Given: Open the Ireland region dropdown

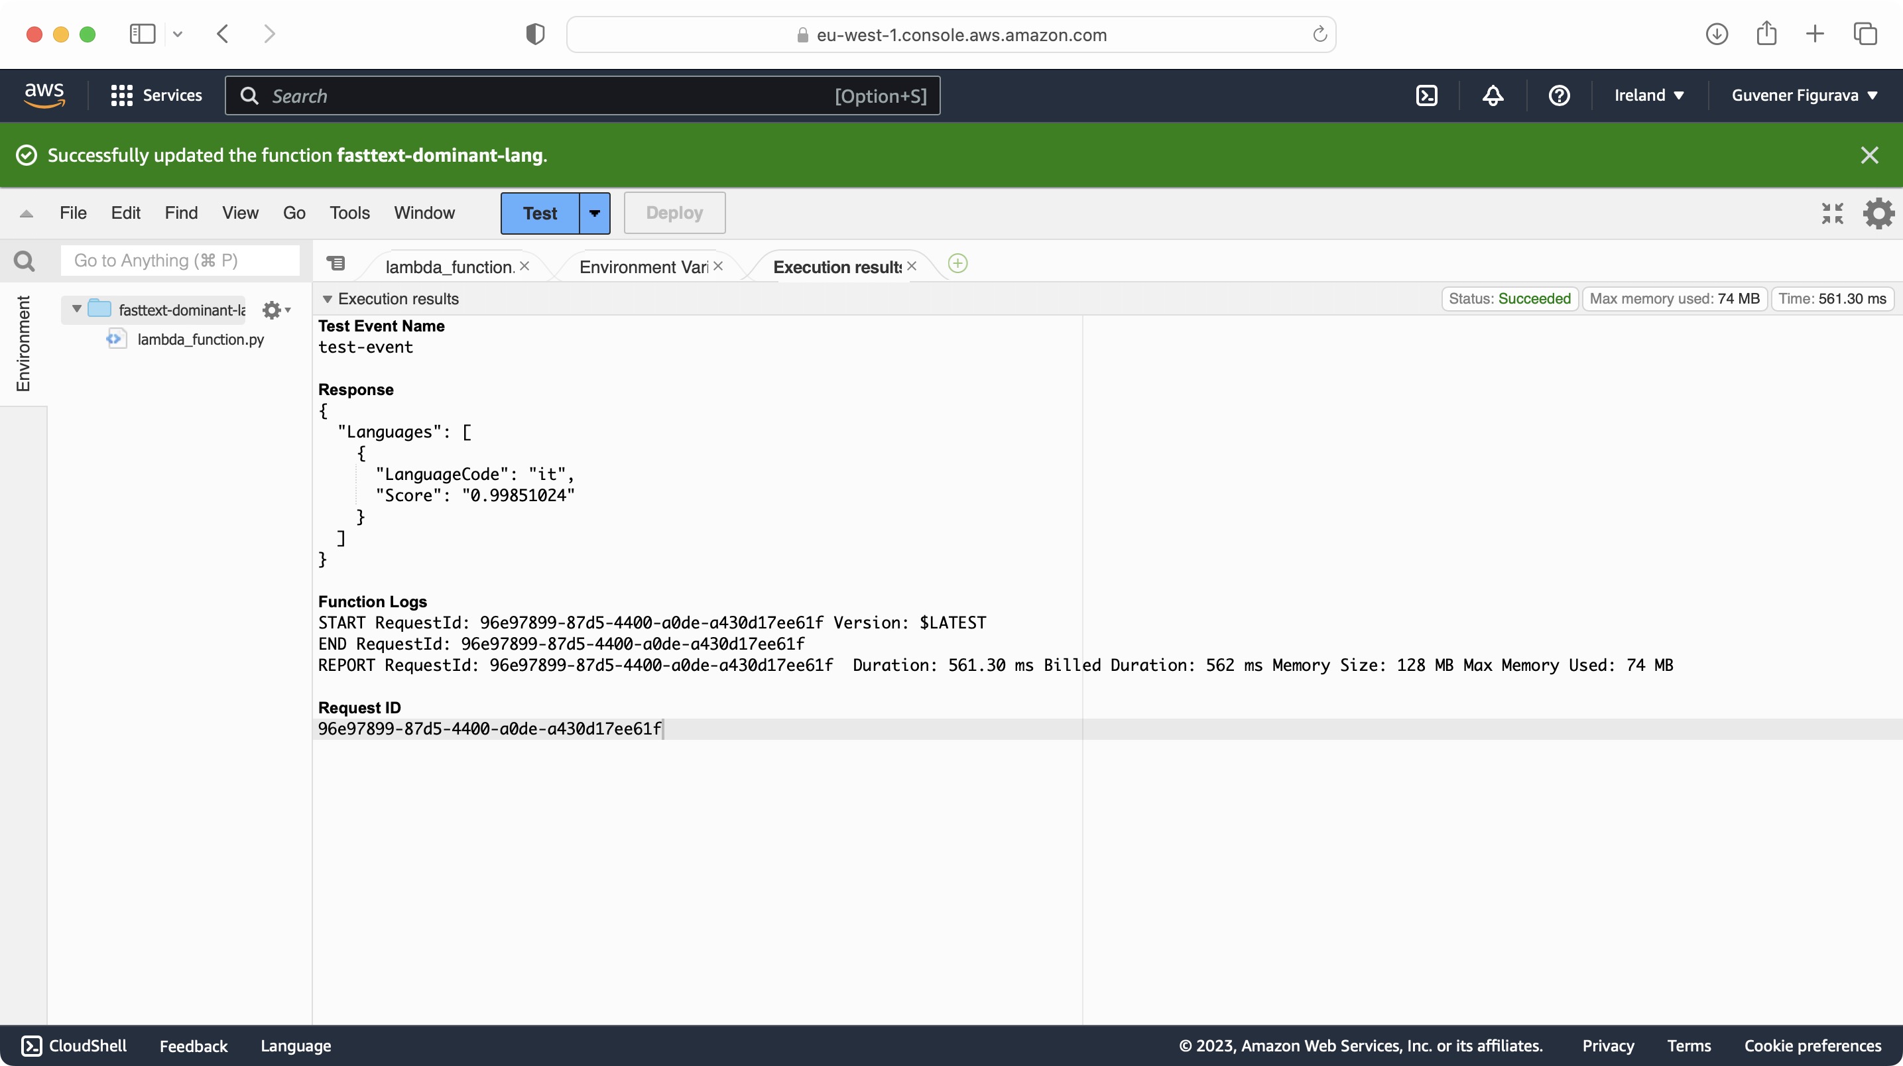Looking at the screenshot, I should click(x=1648, y=95).
